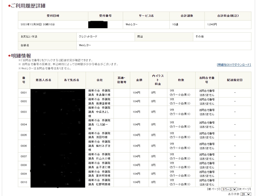Click the 明細をCSVでダウンロード link

234,65
